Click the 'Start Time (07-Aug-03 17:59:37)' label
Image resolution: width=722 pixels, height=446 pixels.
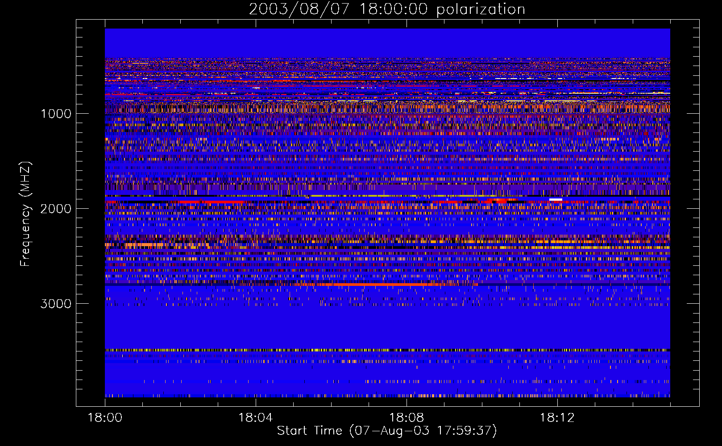pyautogui.click(x=387, y=431)
